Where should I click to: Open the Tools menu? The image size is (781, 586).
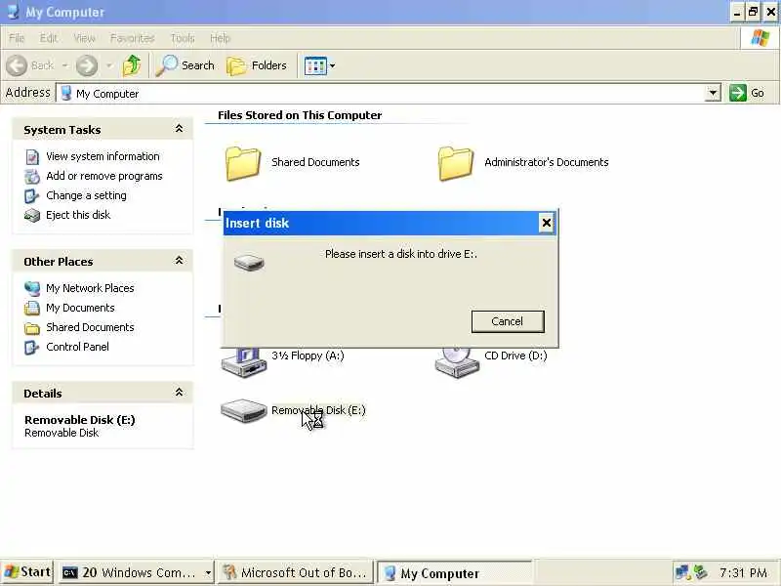point(183,38)
